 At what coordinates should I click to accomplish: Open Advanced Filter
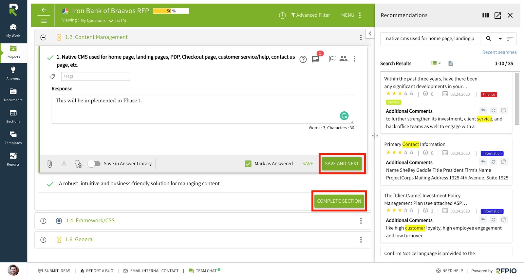pyautogui.click(x=310, y=15)
